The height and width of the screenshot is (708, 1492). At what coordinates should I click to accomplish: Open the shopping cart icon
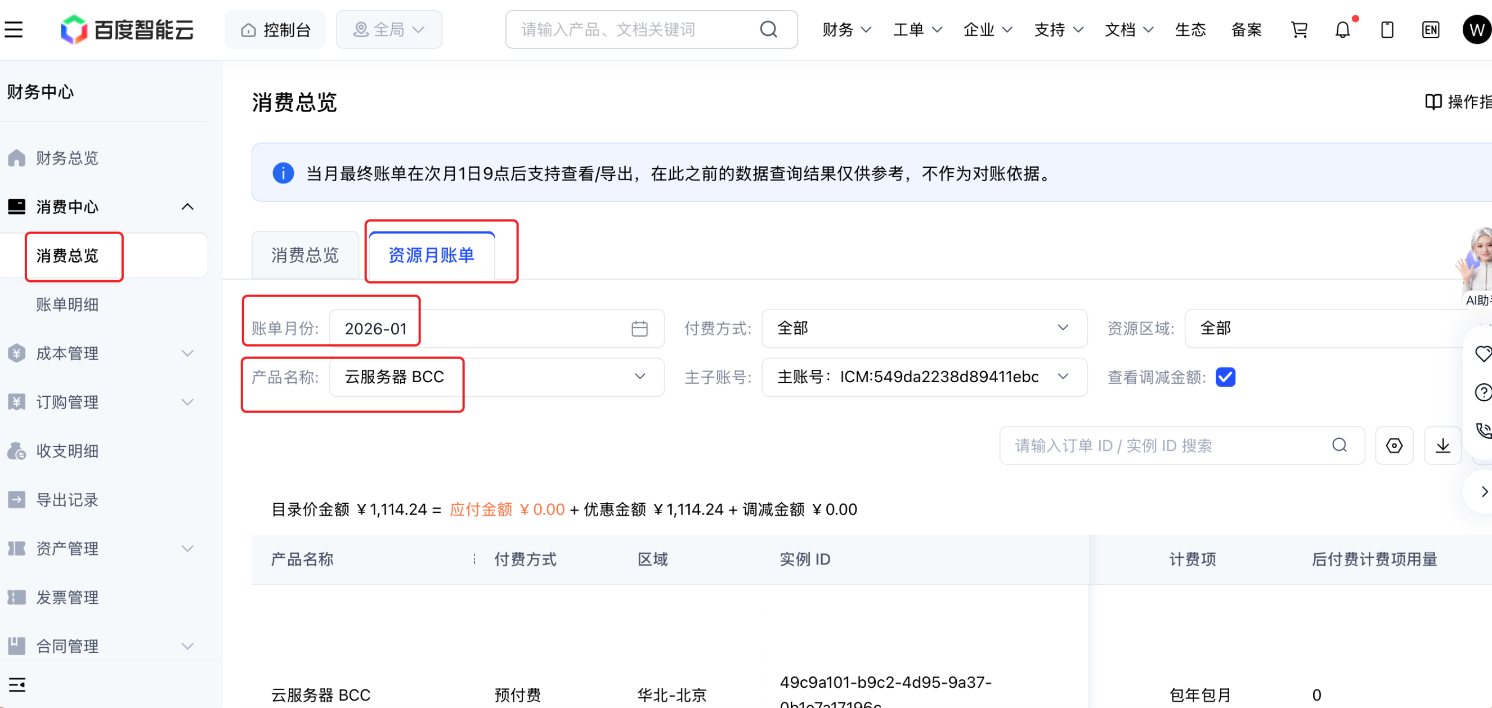pyautogui.click(x=1299, y=30)
